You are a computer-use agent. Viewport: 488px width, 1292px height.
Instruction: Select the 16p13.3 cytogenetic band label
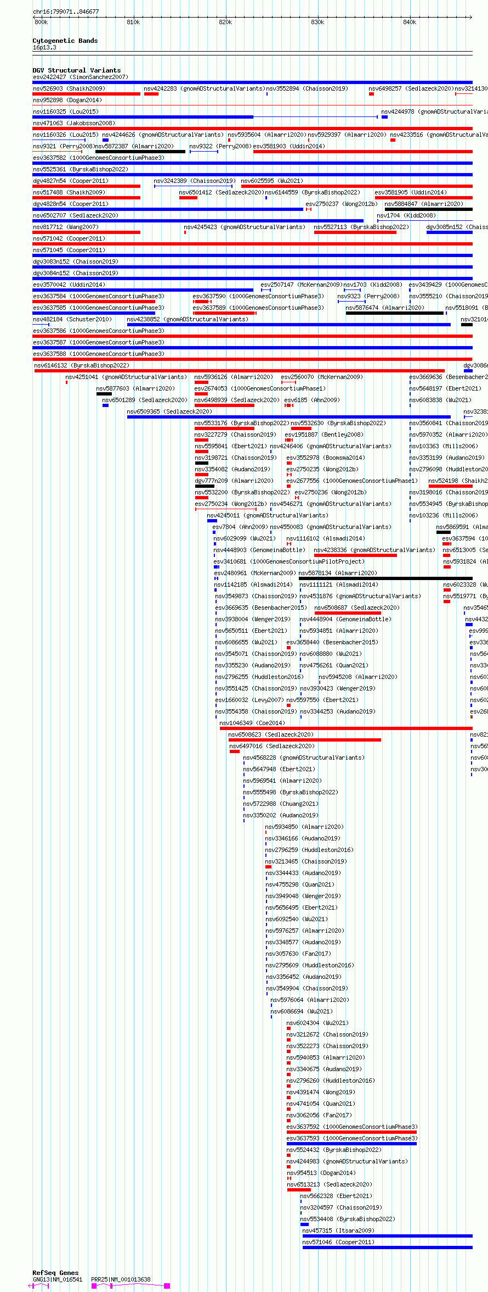point(44,47)
